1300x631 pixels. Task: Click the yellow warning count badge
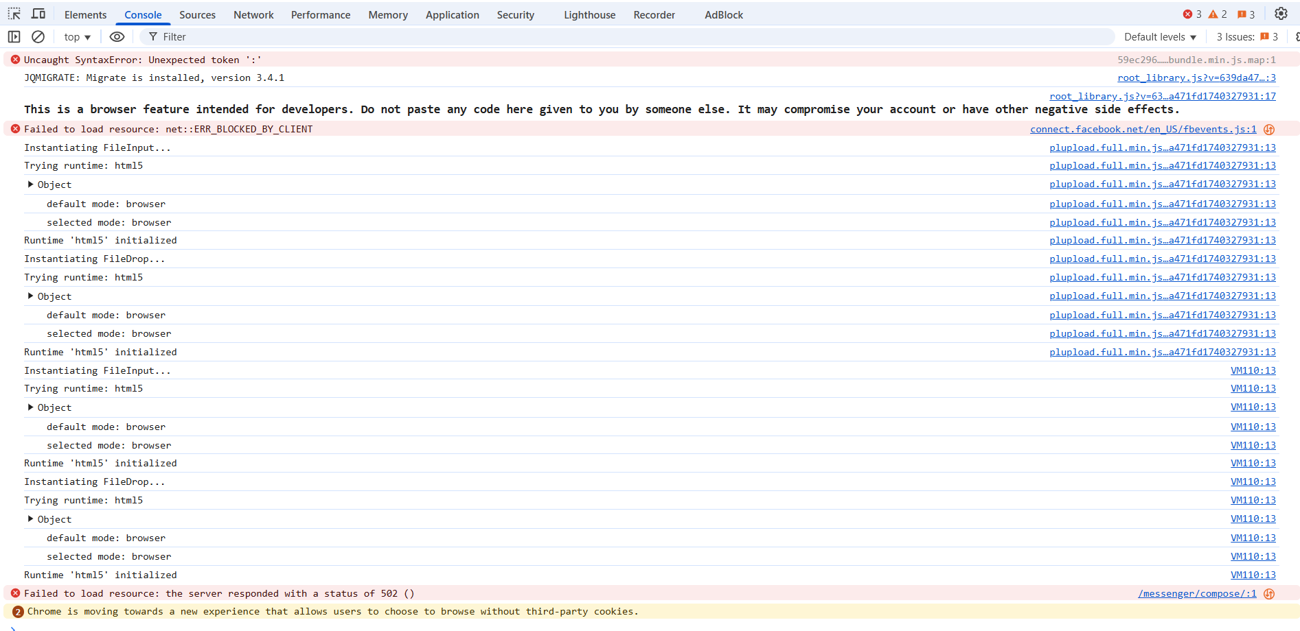1218,14
